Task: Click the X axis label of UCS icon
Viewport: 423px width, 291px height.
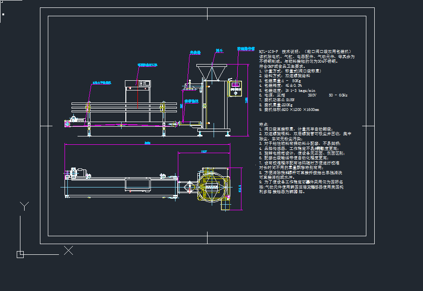Action: 69,251
